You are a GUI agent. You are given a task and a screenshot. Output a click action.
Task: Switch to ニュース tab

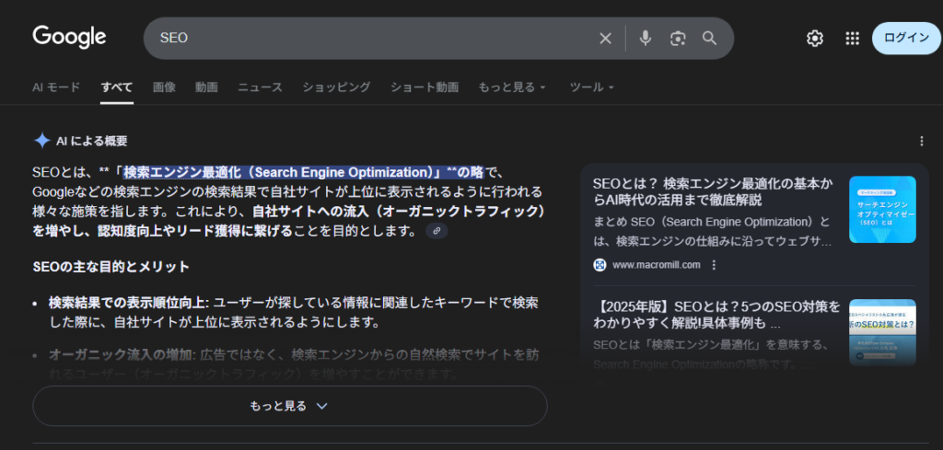[260, 87]
